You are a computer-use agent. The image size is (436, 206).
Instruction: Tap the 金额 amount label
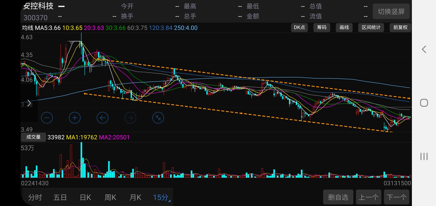pos(253,16)
